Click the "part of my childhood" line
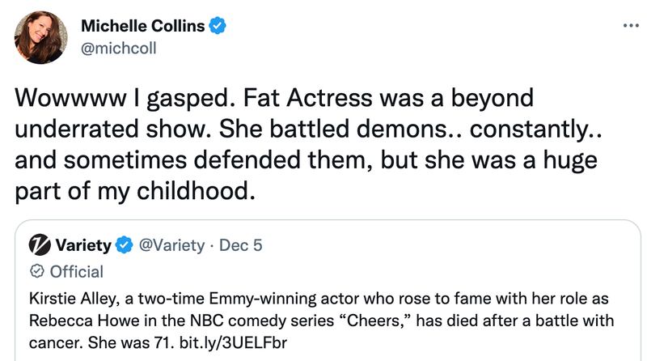This screenshot has height=361, width=647. tap(135, 191)
